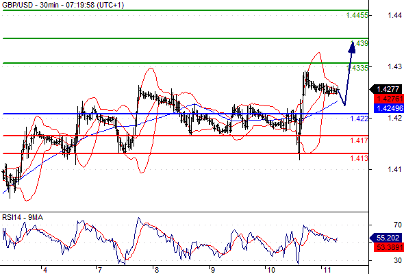404x274 pixels.
Task: Select the red 1.417 support label
Action: tap(359, 140)
